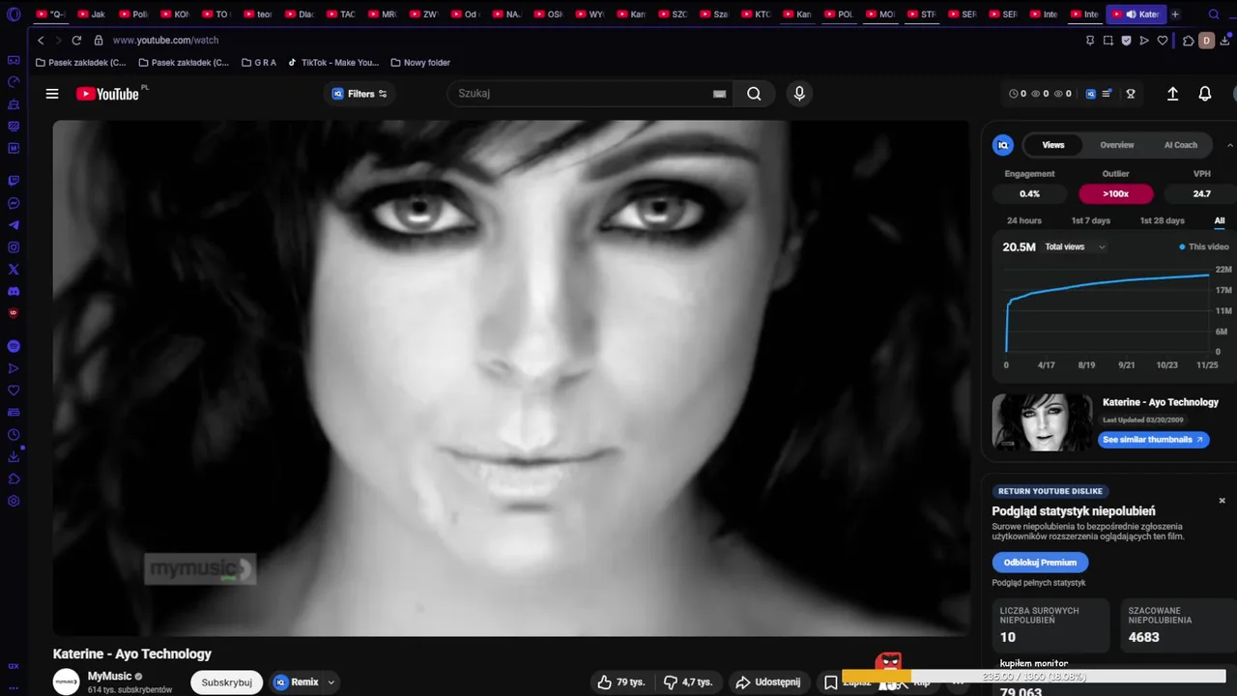Close the Return YouTube Dislike panel
The width and height of the screenshot is (1237, 696).
click(x=1222, y=501)
